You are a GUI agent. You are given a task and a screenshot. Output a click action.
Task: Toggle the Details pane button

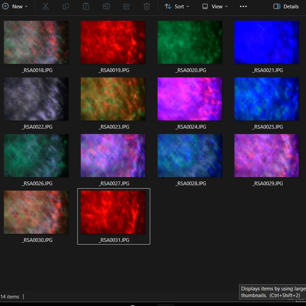coord(286,6)
